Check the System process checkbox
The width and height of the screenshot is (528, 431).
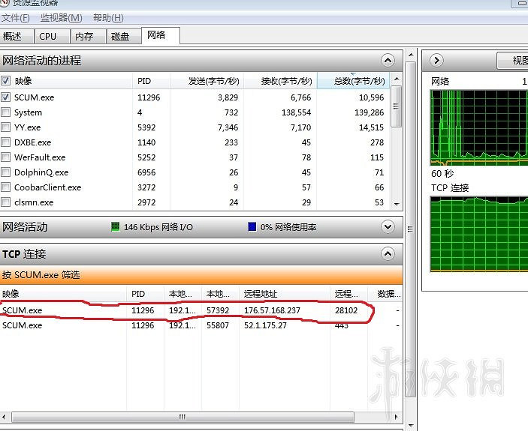(6, 112)
